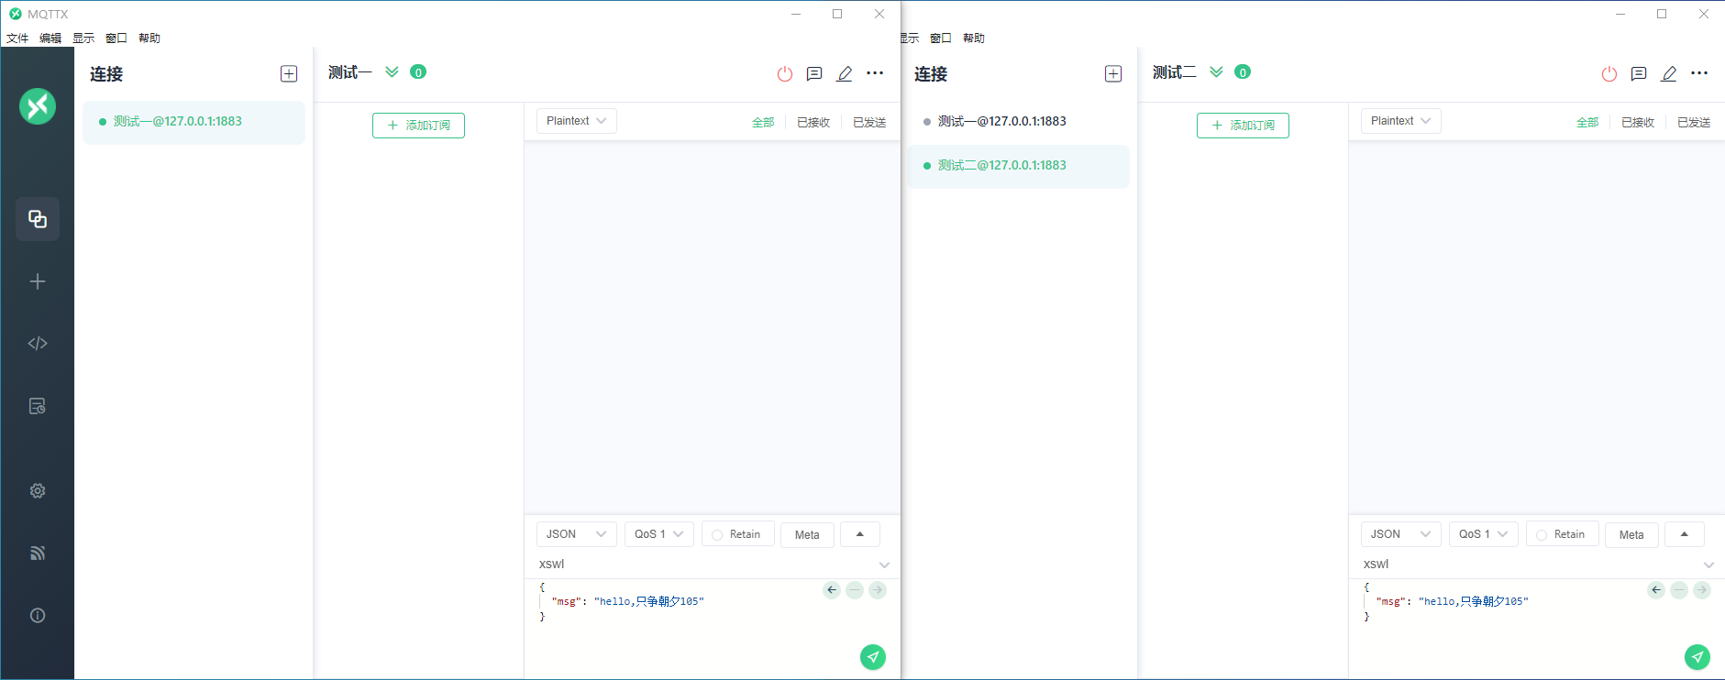1725x680 pixels.
Task: Click previous payload arrow in right window
Action: 1656,590
